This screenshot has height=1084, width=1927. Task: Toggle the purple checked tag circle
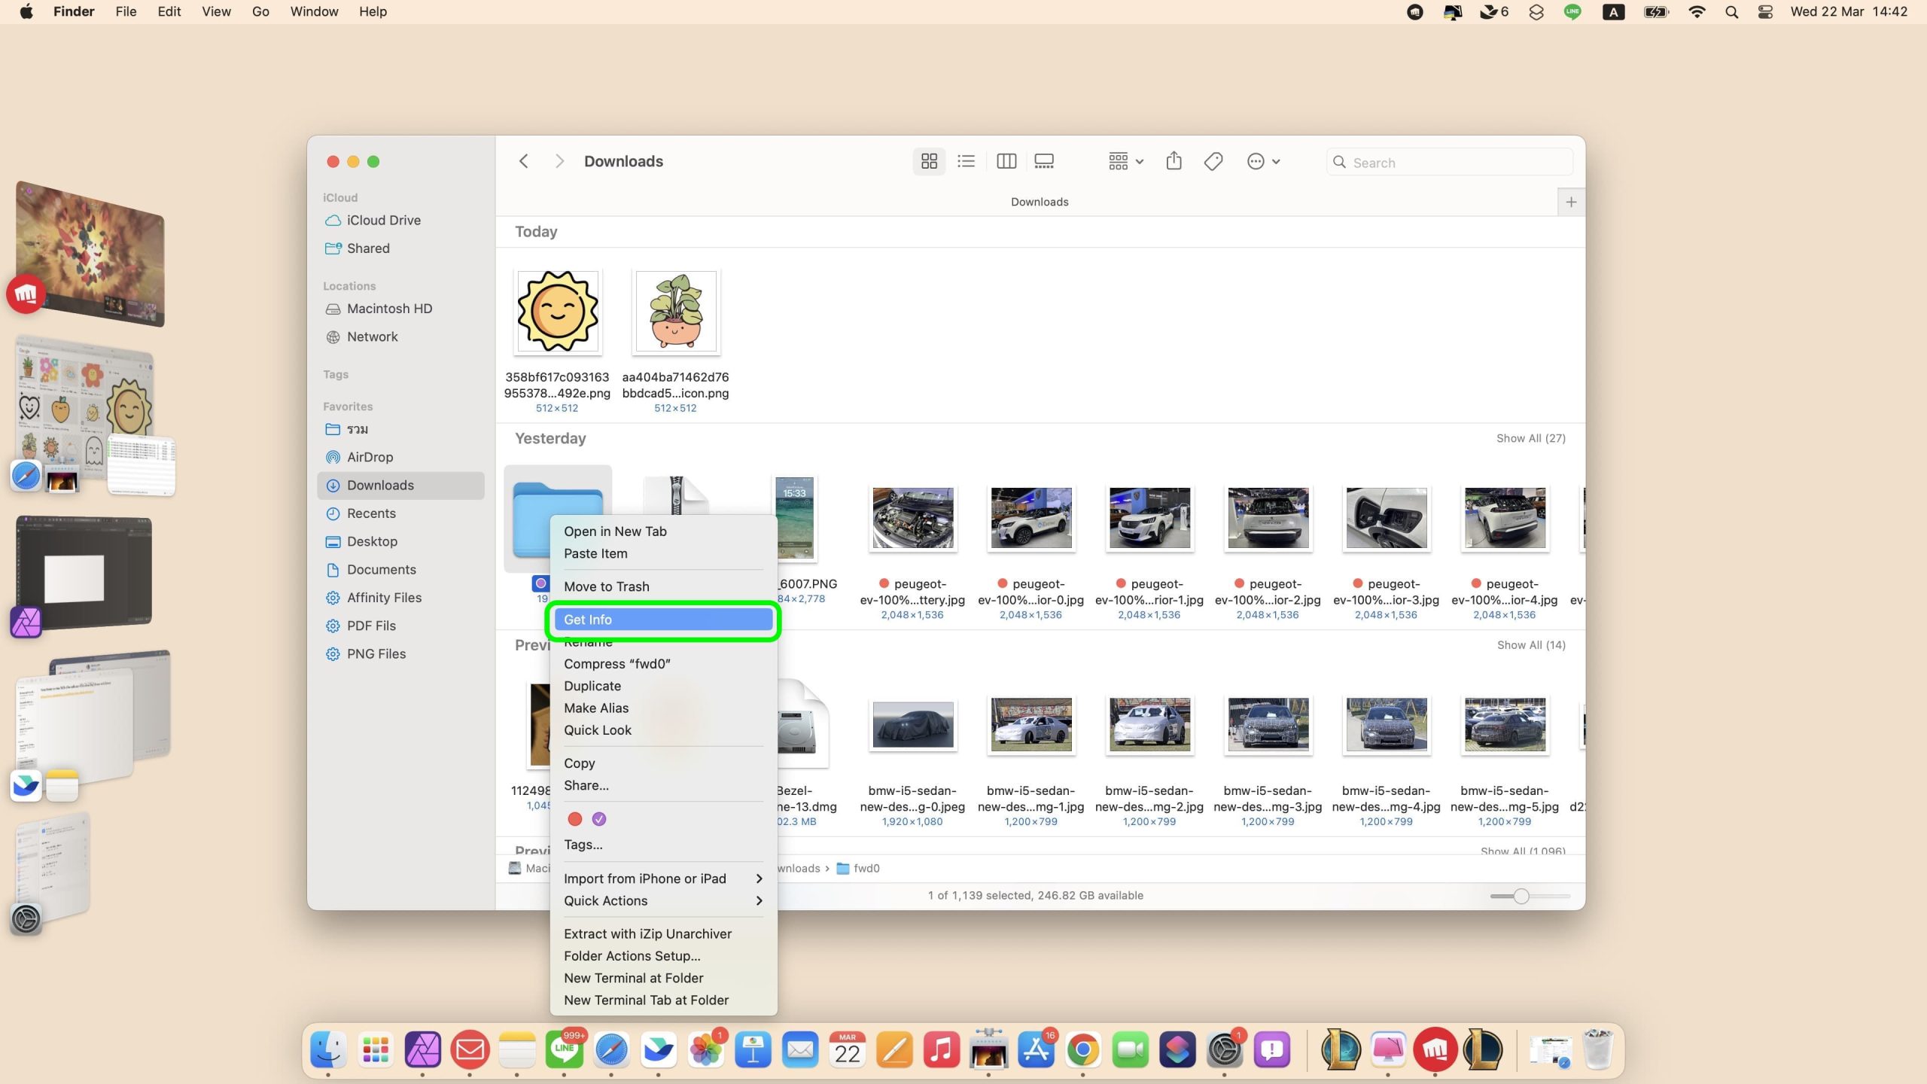599,819
